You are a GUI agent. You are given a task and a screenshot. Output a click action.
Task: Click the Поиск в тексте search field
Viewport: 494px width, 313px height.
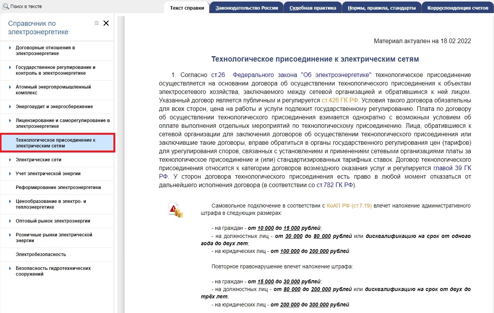pos(26,7)
